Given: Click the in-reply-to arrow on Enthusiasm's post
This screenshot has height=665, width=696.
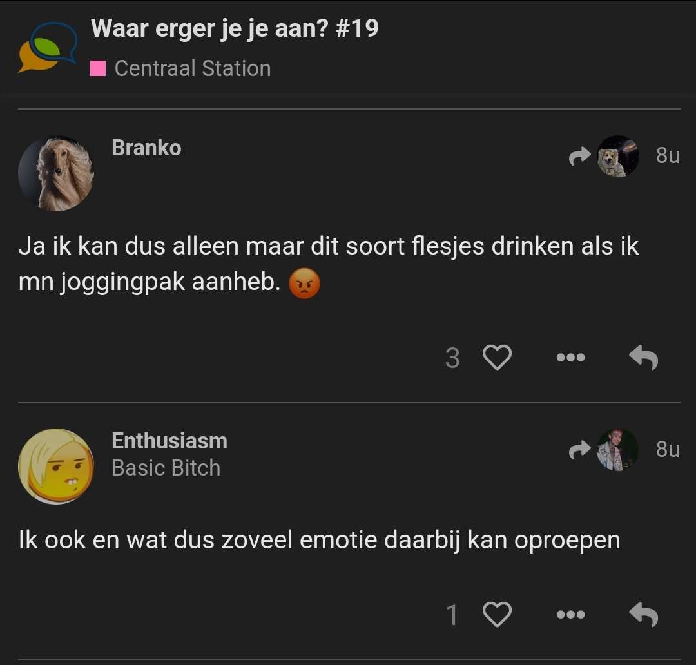Looking at the screenshot, I should coord(579,450).
